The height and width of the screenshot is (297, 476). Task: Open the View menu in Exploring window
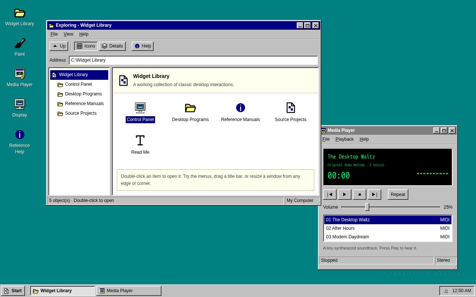[68, 34]
